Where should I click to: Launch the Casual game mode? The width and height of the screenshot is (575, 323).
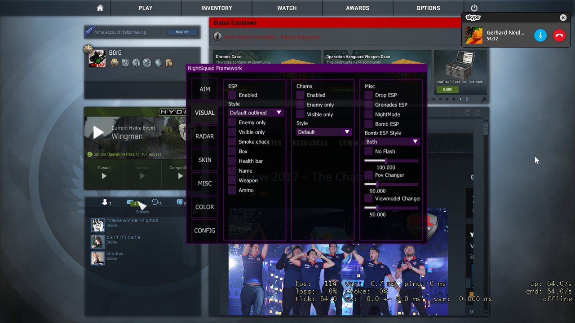pos(104,176)
